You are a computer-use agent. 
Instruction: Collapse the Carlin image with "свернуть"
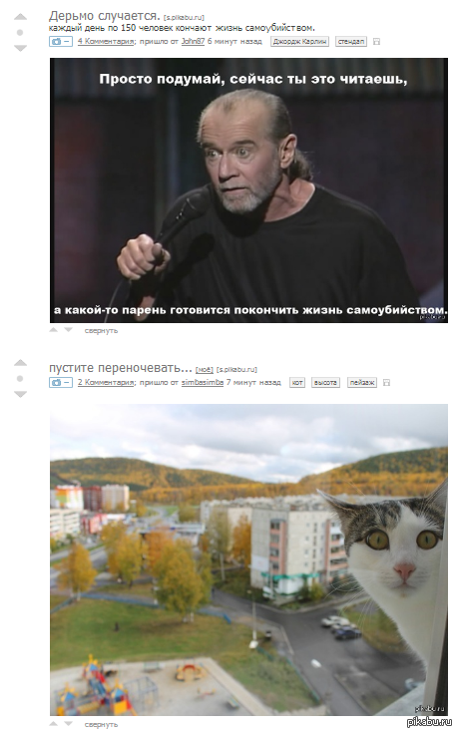coord(101,330)
